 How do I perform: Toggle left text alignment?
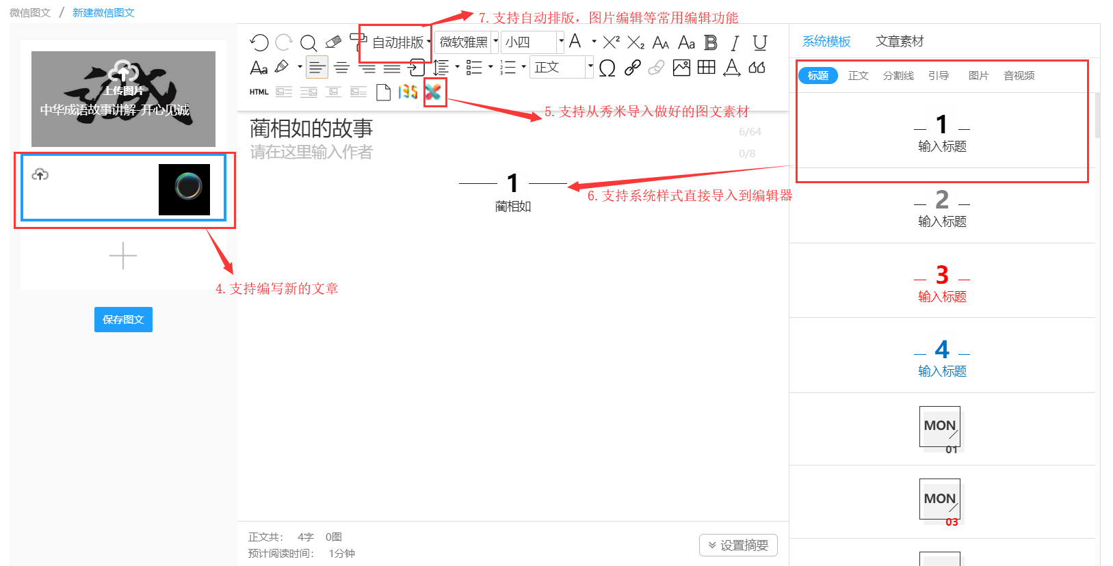click(317, 67)
